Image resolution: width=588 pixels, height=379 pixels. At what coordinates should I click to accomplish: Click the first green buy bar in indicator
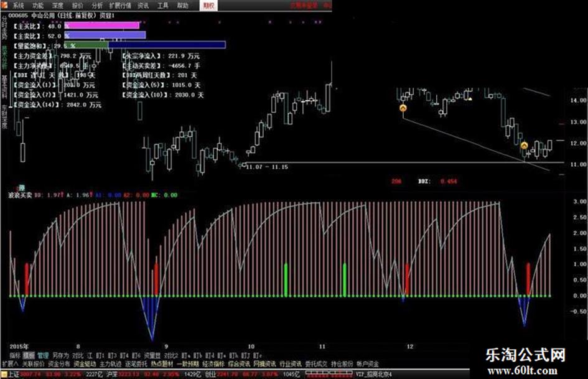(286, 280)
